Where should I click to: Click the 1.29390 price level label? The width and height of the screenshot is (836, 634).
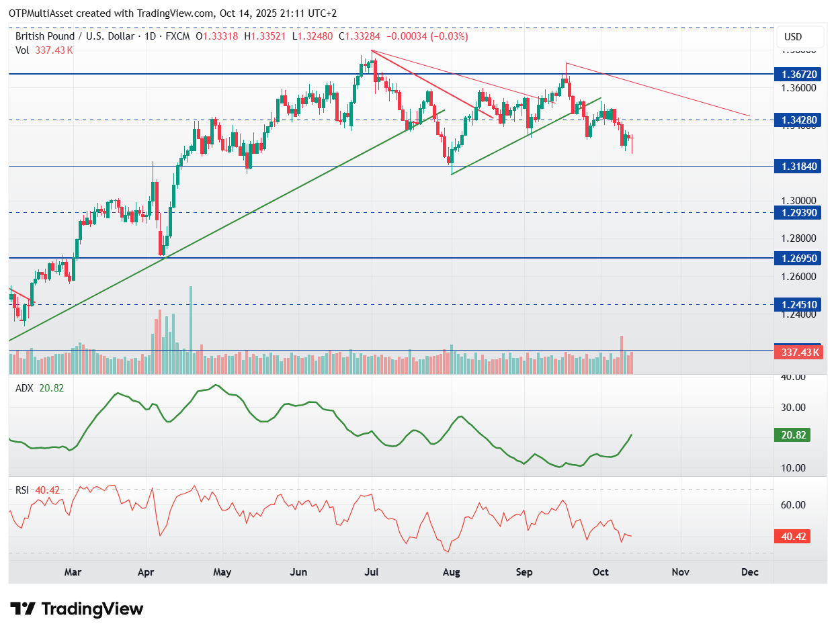[x=798, y=212]
